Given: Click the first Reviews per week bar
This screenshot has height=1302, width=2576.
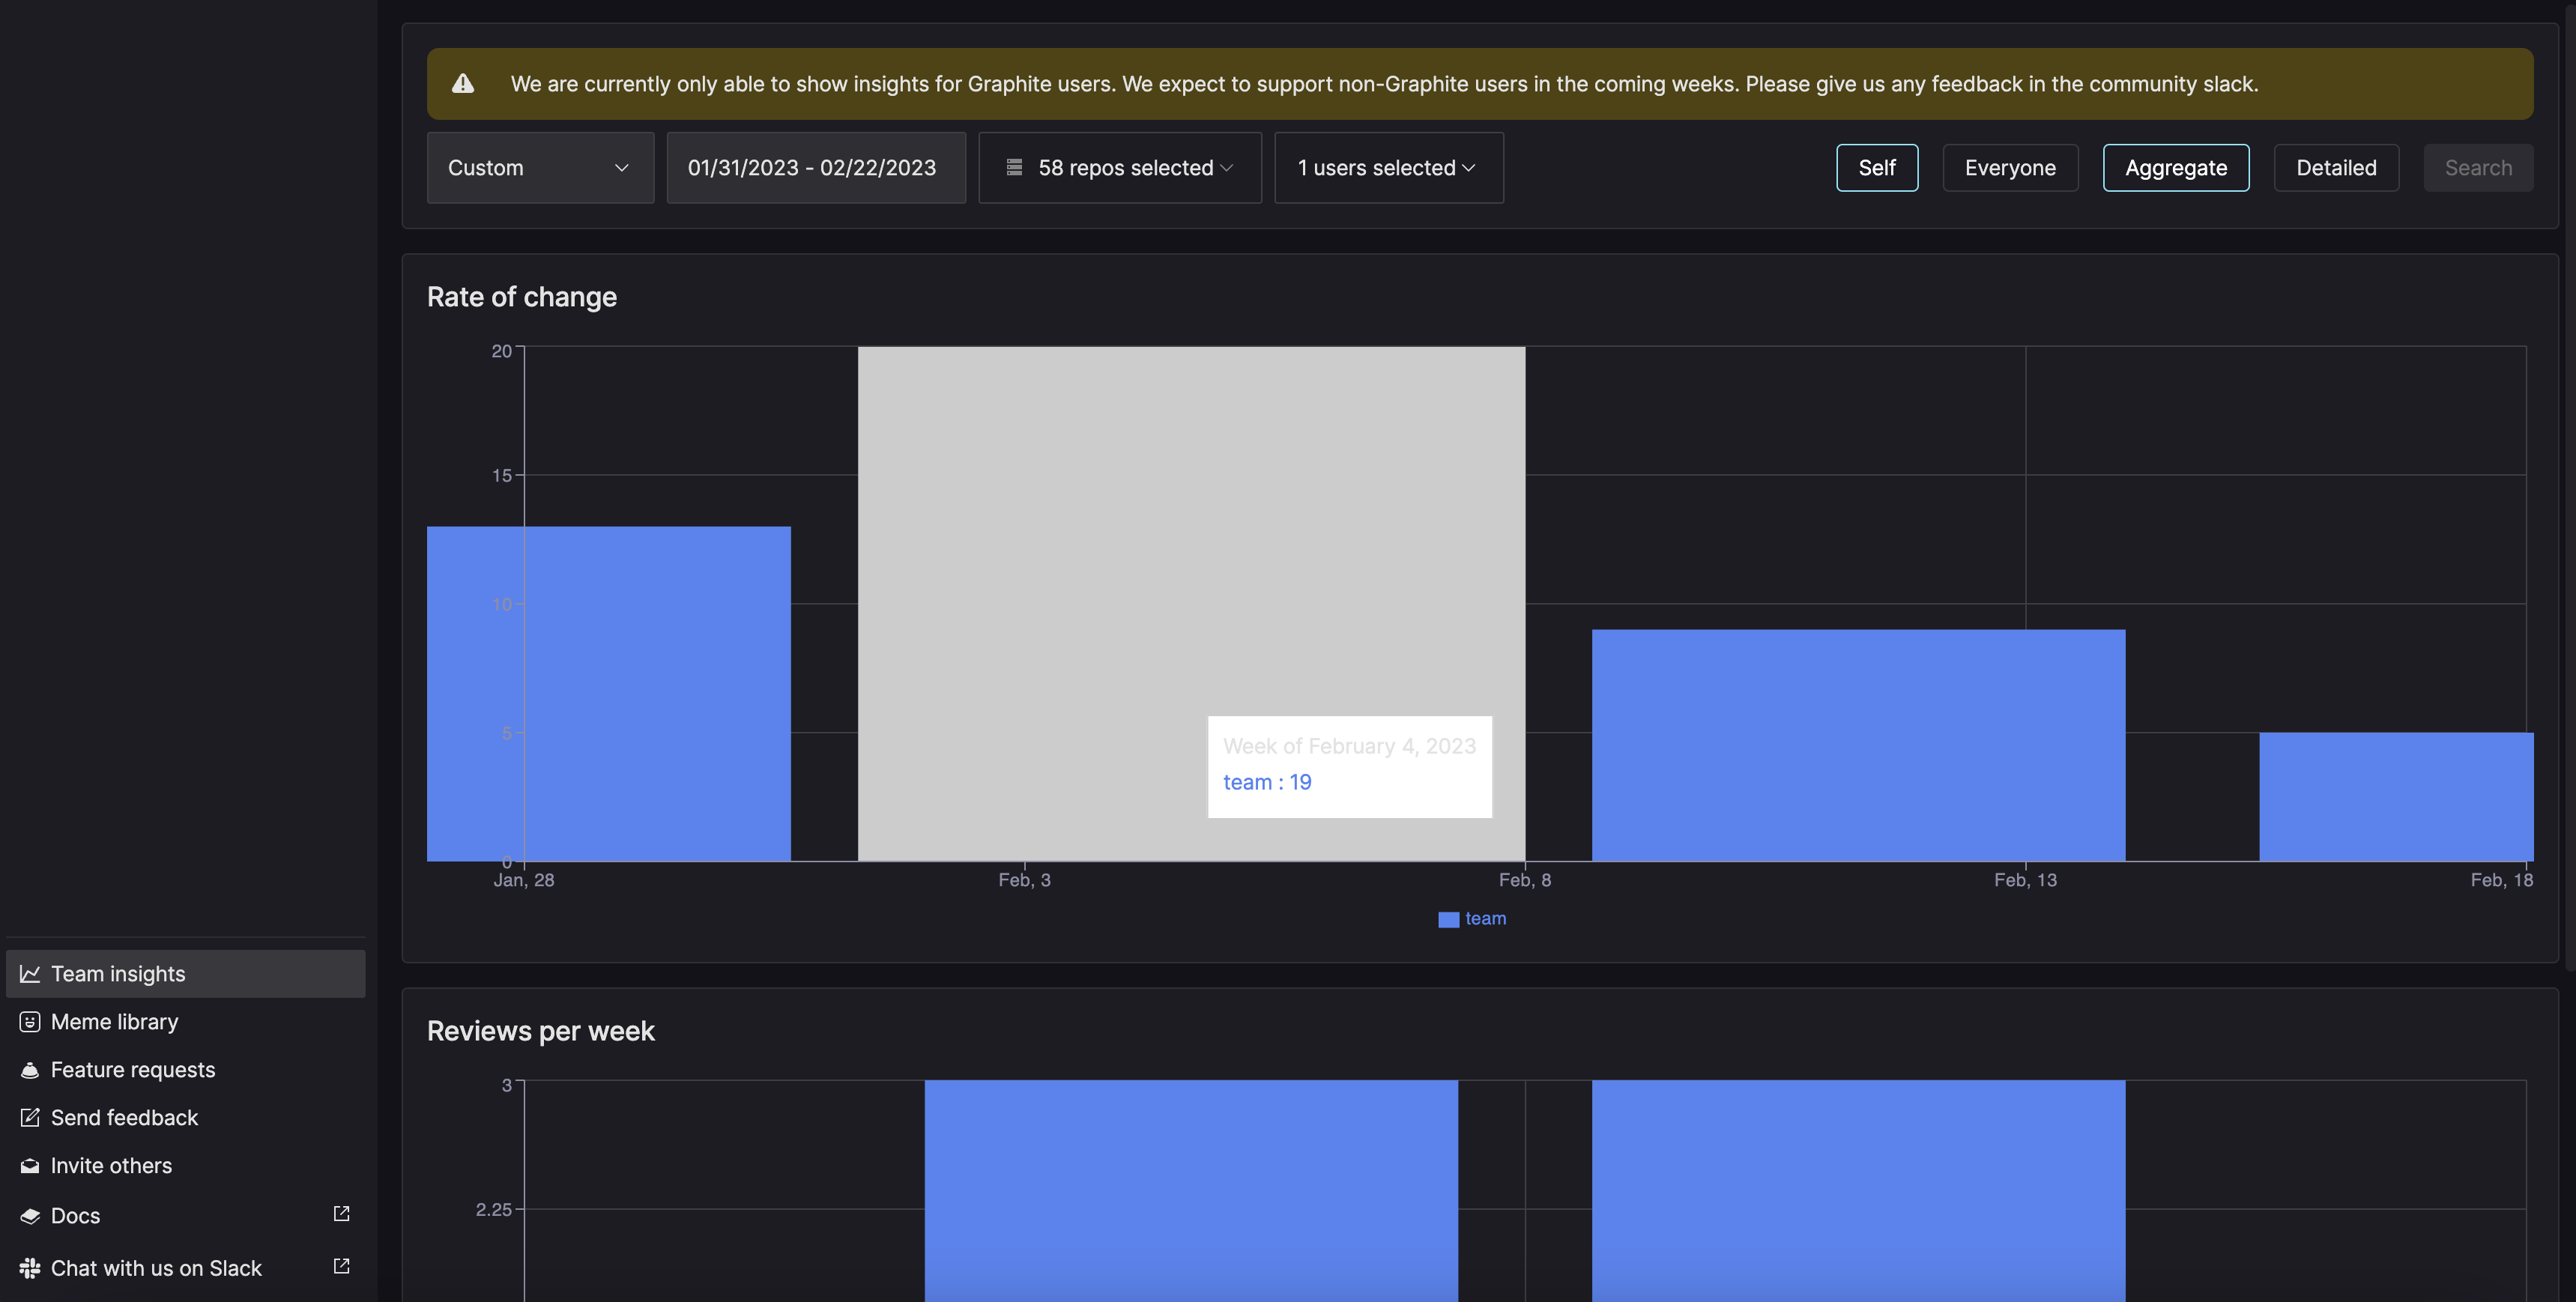Looking at the screenshot, I should [1191, 1190].
